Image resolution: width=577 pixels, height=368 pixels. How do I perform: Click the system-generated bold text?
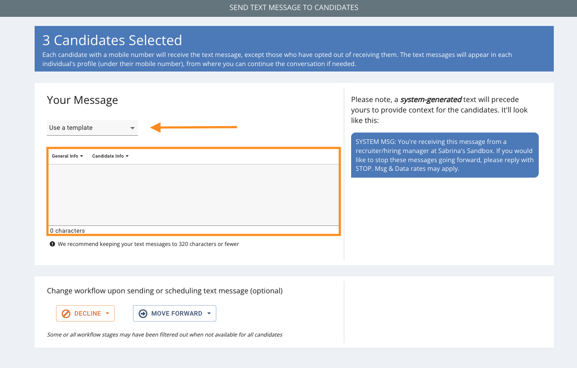(431, 99)
